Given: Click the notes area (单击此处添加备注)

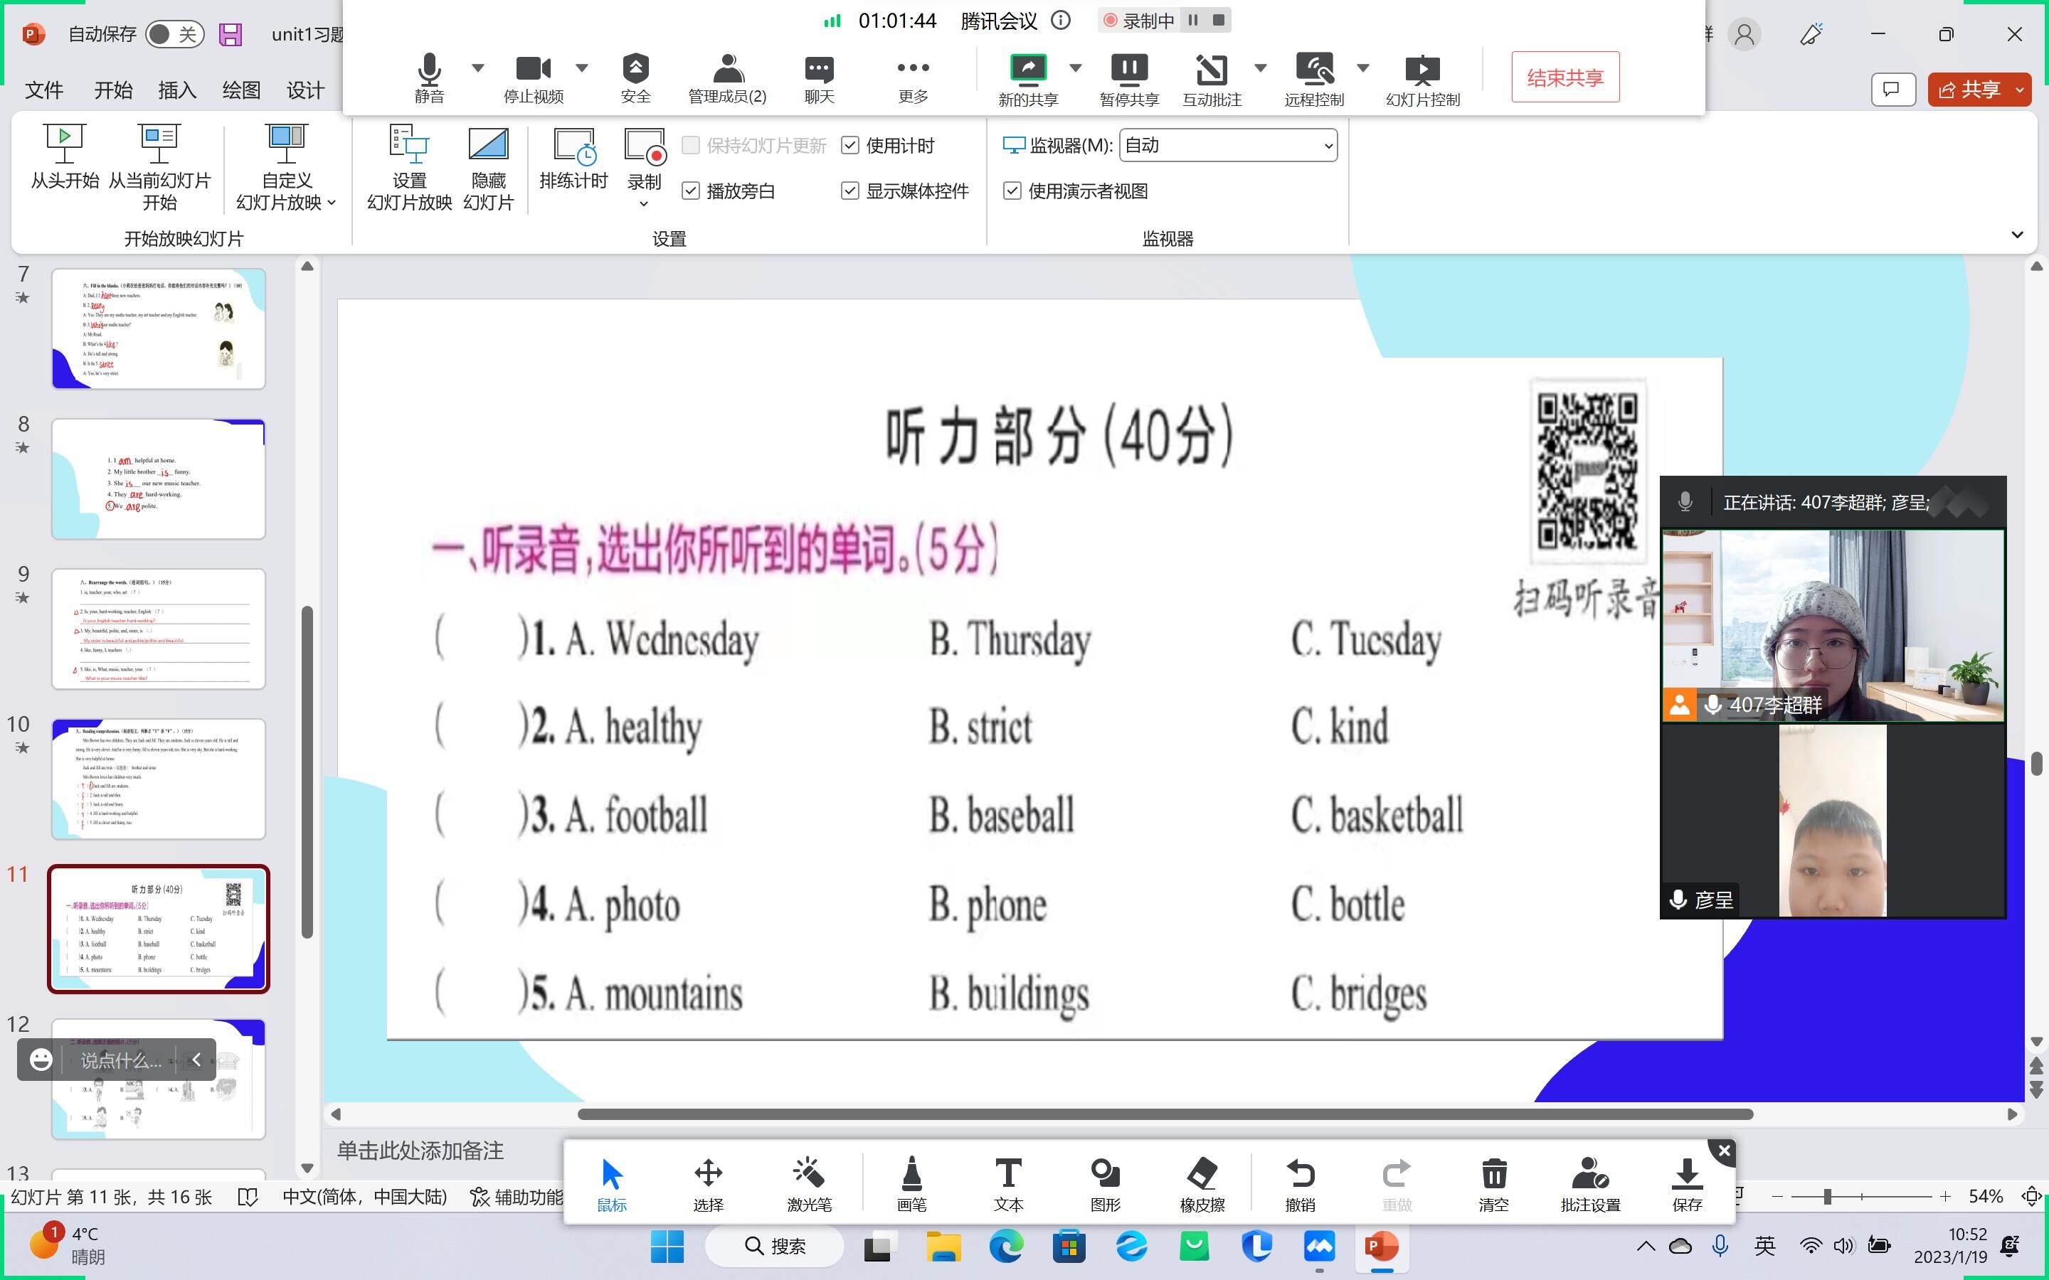Looking at the screenshot, I should point(420,1151).
